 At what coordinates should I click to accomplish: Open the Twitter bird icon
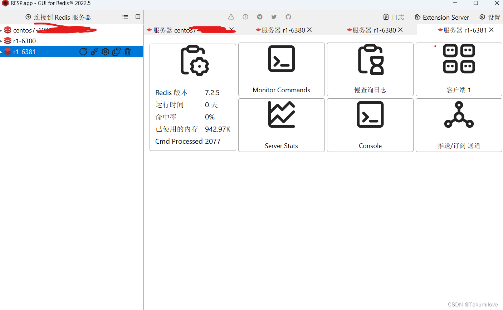coord(274,17)
